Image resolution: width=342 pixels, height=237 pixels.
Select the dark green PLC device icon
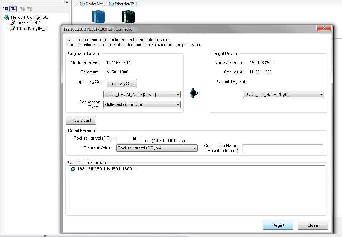(x=129, y=17)
